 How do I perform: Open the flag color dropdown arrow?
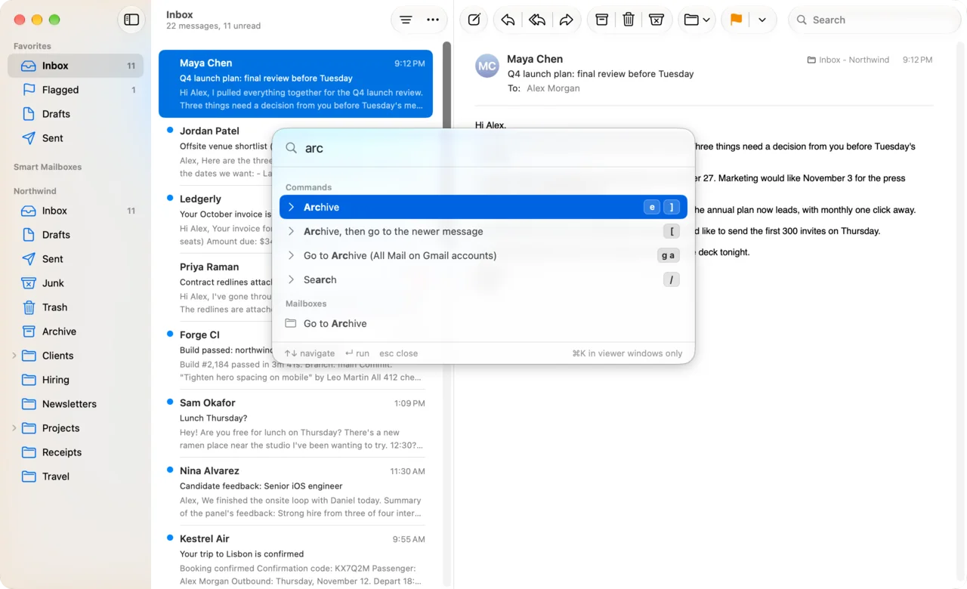pyautogui.click(x=762, y=20)
